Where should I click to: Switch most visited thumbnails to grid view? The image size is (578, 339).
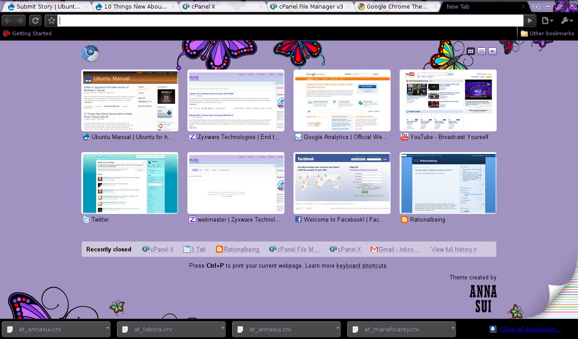pos(470,51)
